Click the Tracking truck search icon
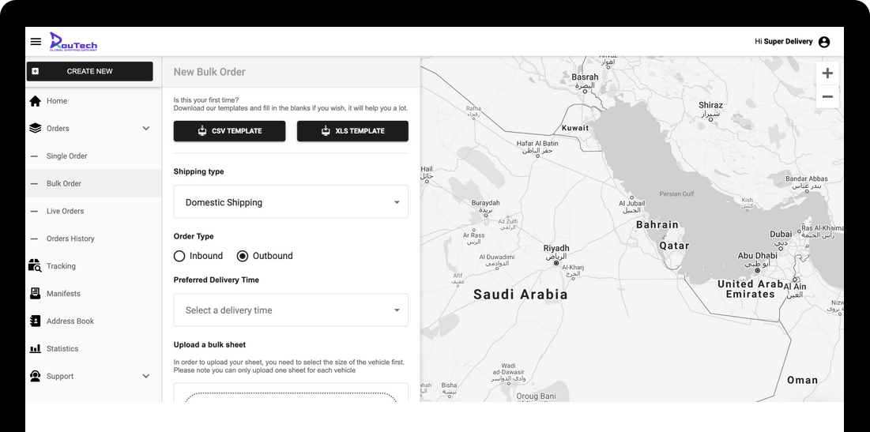 coord(35,266)
